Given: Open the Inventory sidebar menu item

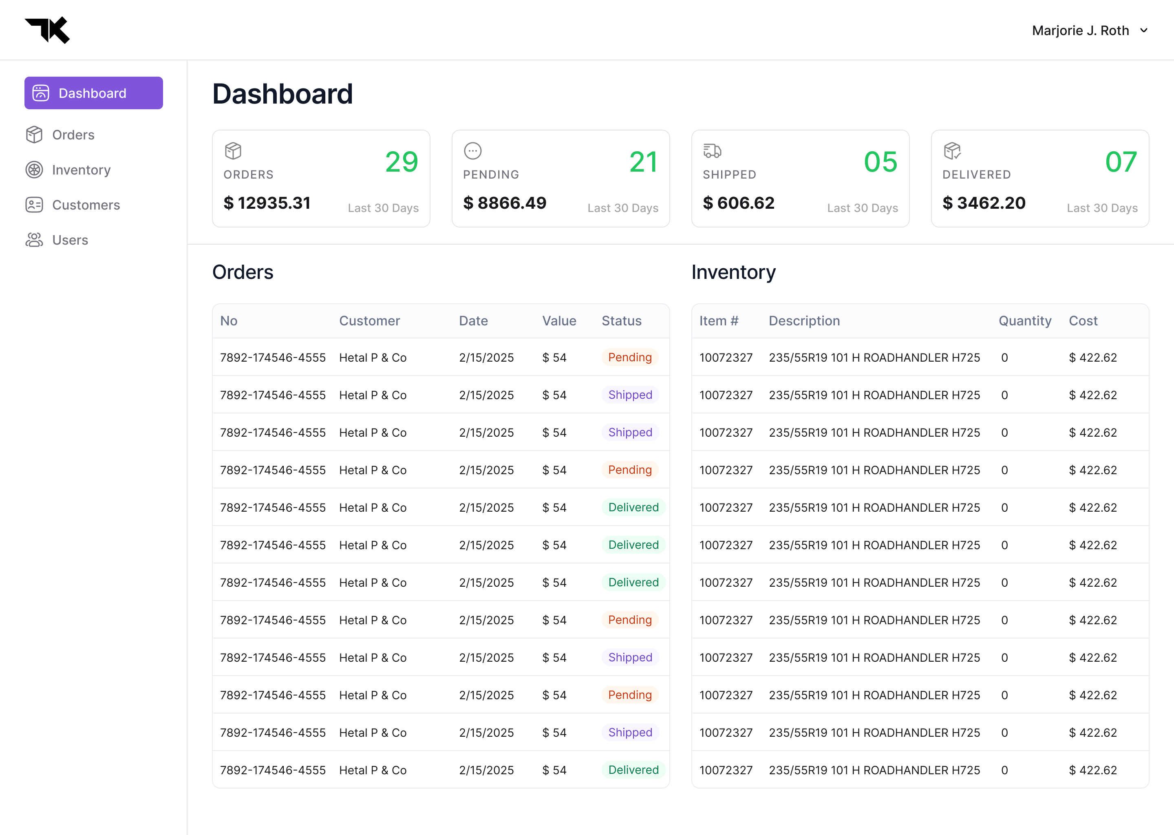Looking at the screenshot, I should (x=81, y=170).
